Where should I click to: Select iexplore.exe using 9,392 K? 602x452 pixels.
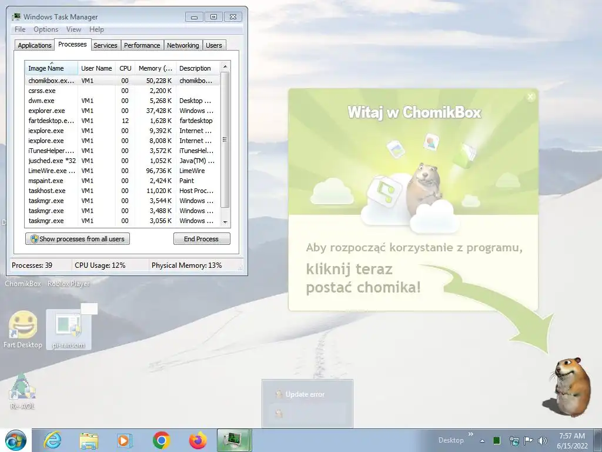(x=122, y=131)
